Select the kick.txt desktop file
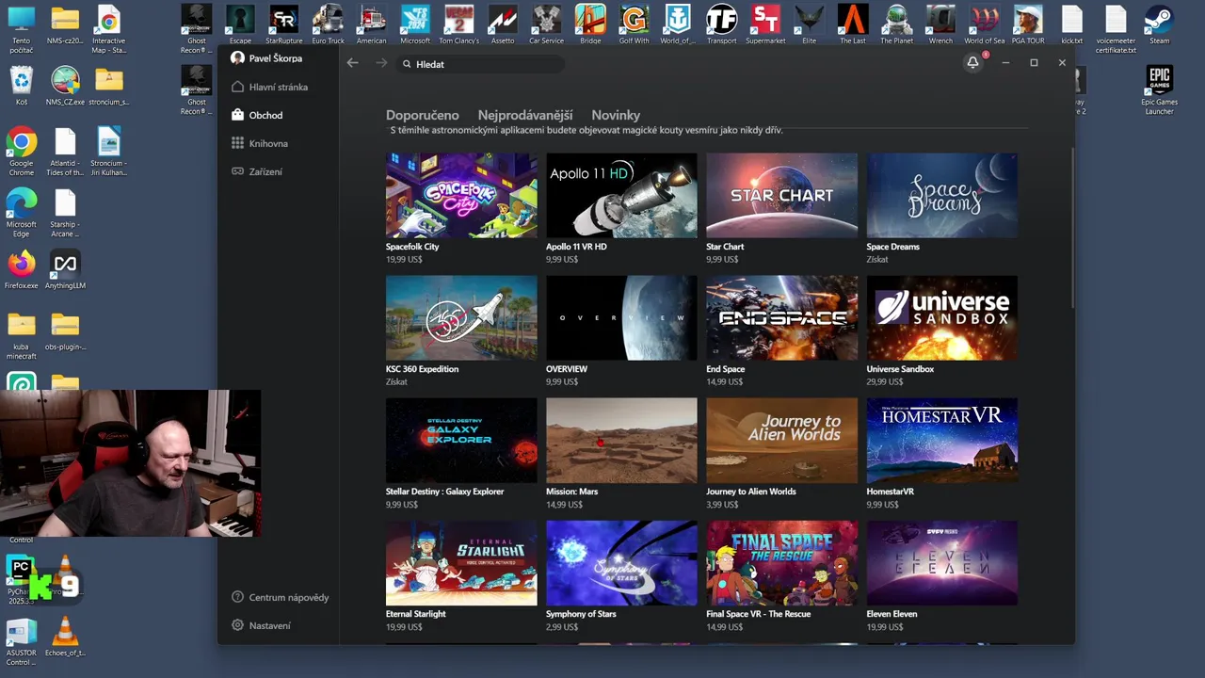Image resolution: width=1205 pixels, height=678 pixels. [1071, 24]
